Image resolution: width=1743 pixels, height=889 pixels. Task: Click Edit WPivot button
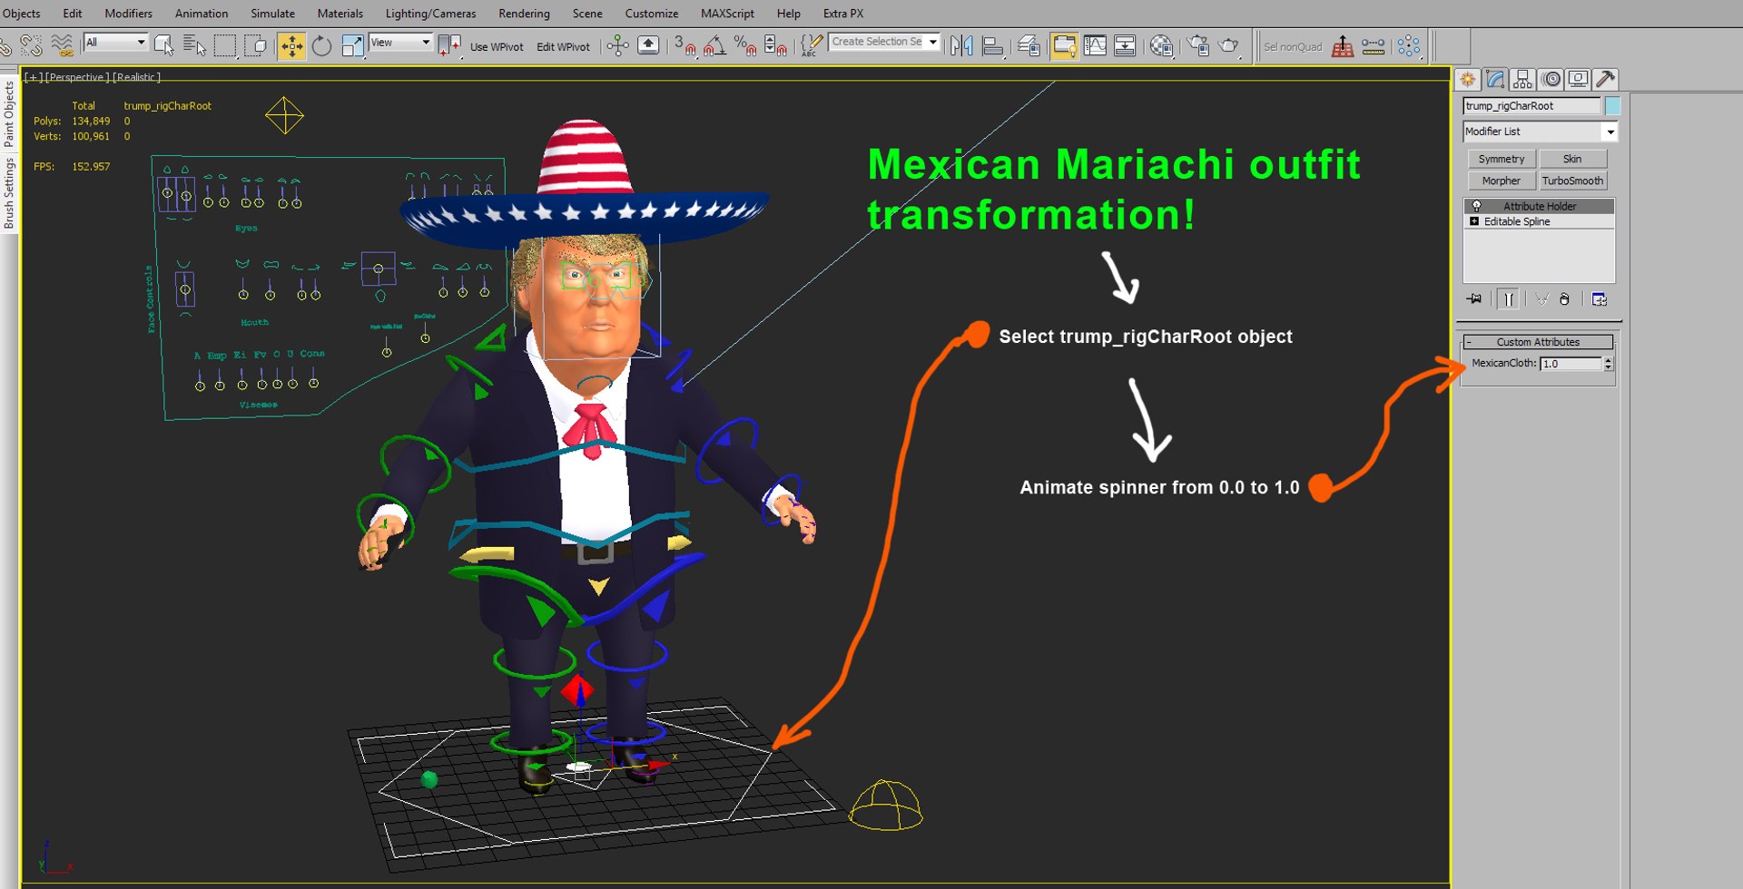click(563, 46)
